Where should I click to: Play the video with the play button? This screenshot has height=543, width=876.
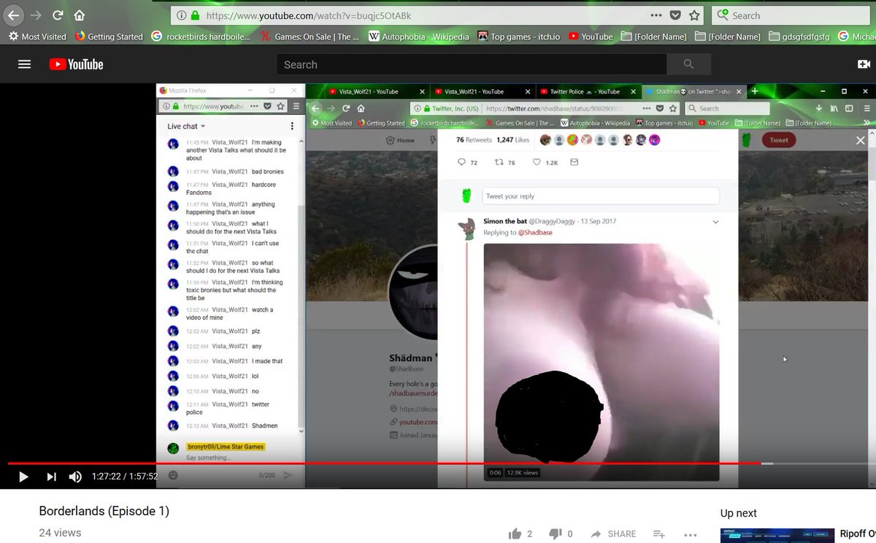pyautogui.click(x=23, y=477)
